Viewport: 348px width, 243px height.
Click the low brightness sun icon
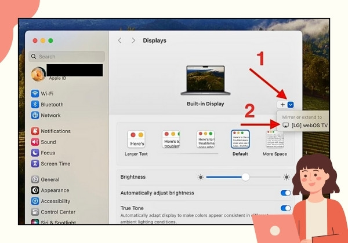201,177
